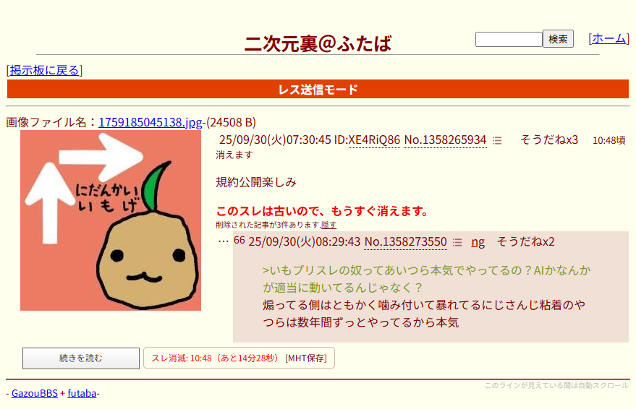This screenshot has width=636, height=409.
Task: Open the GazouBBS footer link
Action: (35, 393)
